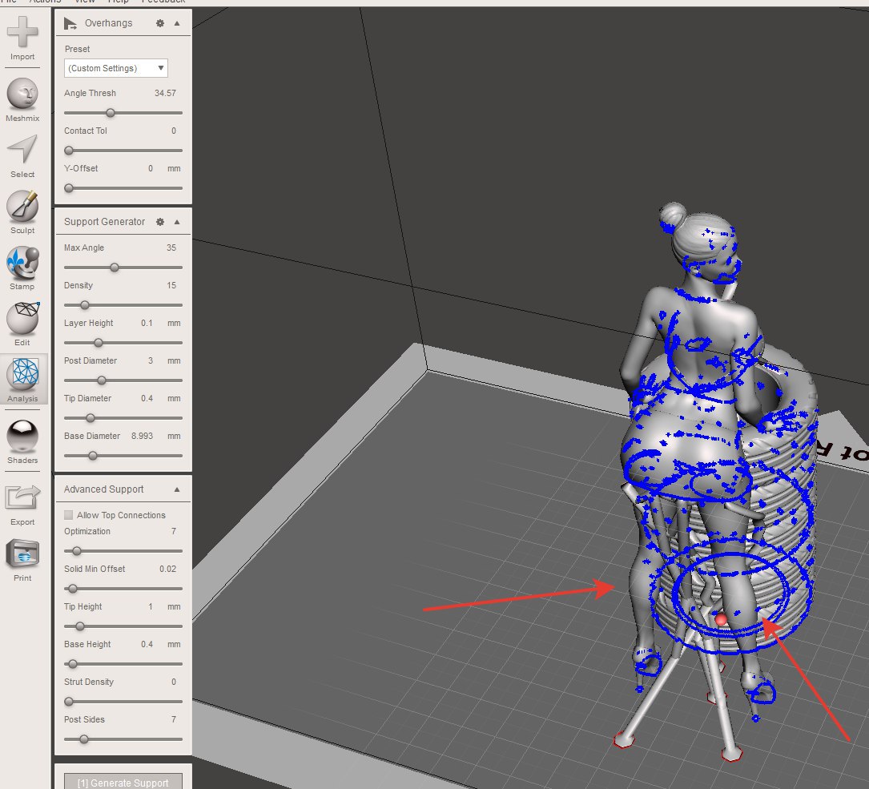
Task: Collapse the Overhangs panel
Action: click(177, 23)
